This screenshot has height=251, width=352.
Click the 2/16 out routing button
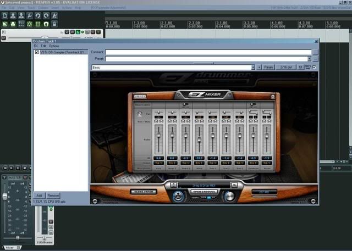click(286, 67)
